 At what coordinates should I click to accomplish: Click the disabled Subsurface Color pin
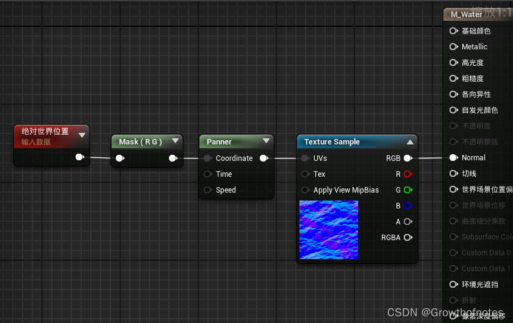click(453, 236)
